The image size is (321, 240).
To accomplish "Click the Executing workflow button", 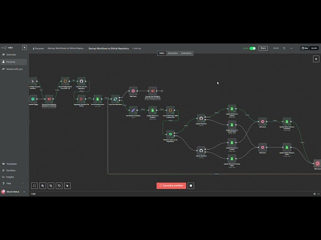I will click(x=171, y=185).
